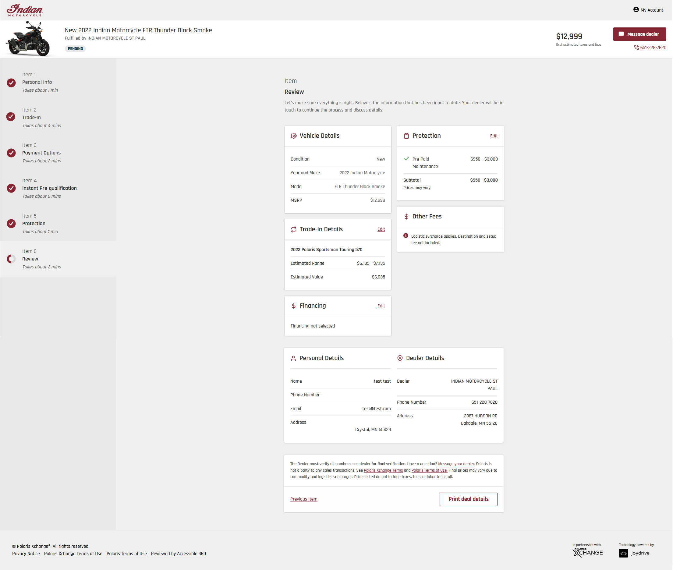This screenshot has width=673, height=570.
Task: Select the Instant Pre-qualification step checkmark
Action: click(11, 188)
